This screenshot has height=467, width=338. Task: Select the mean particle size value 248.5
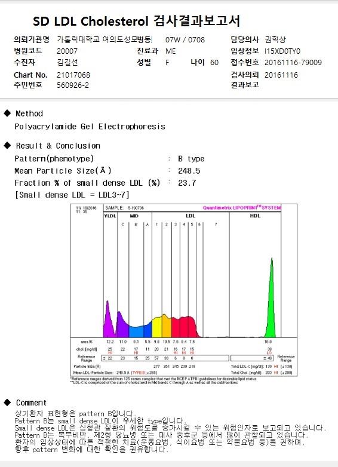[x=189, y=171]
